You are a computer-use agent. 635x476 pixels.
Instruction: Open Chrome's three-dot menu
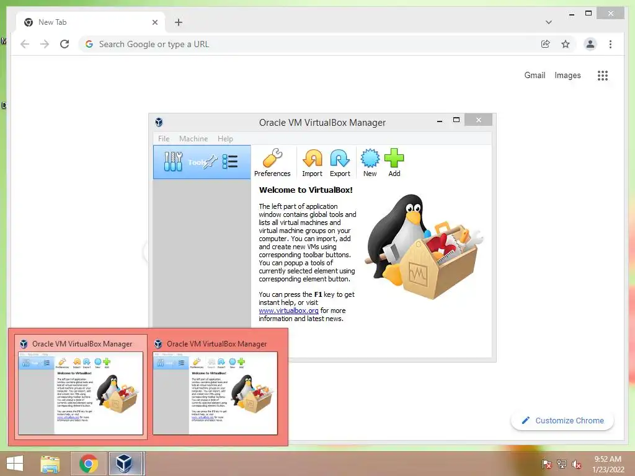coord(610,44)
